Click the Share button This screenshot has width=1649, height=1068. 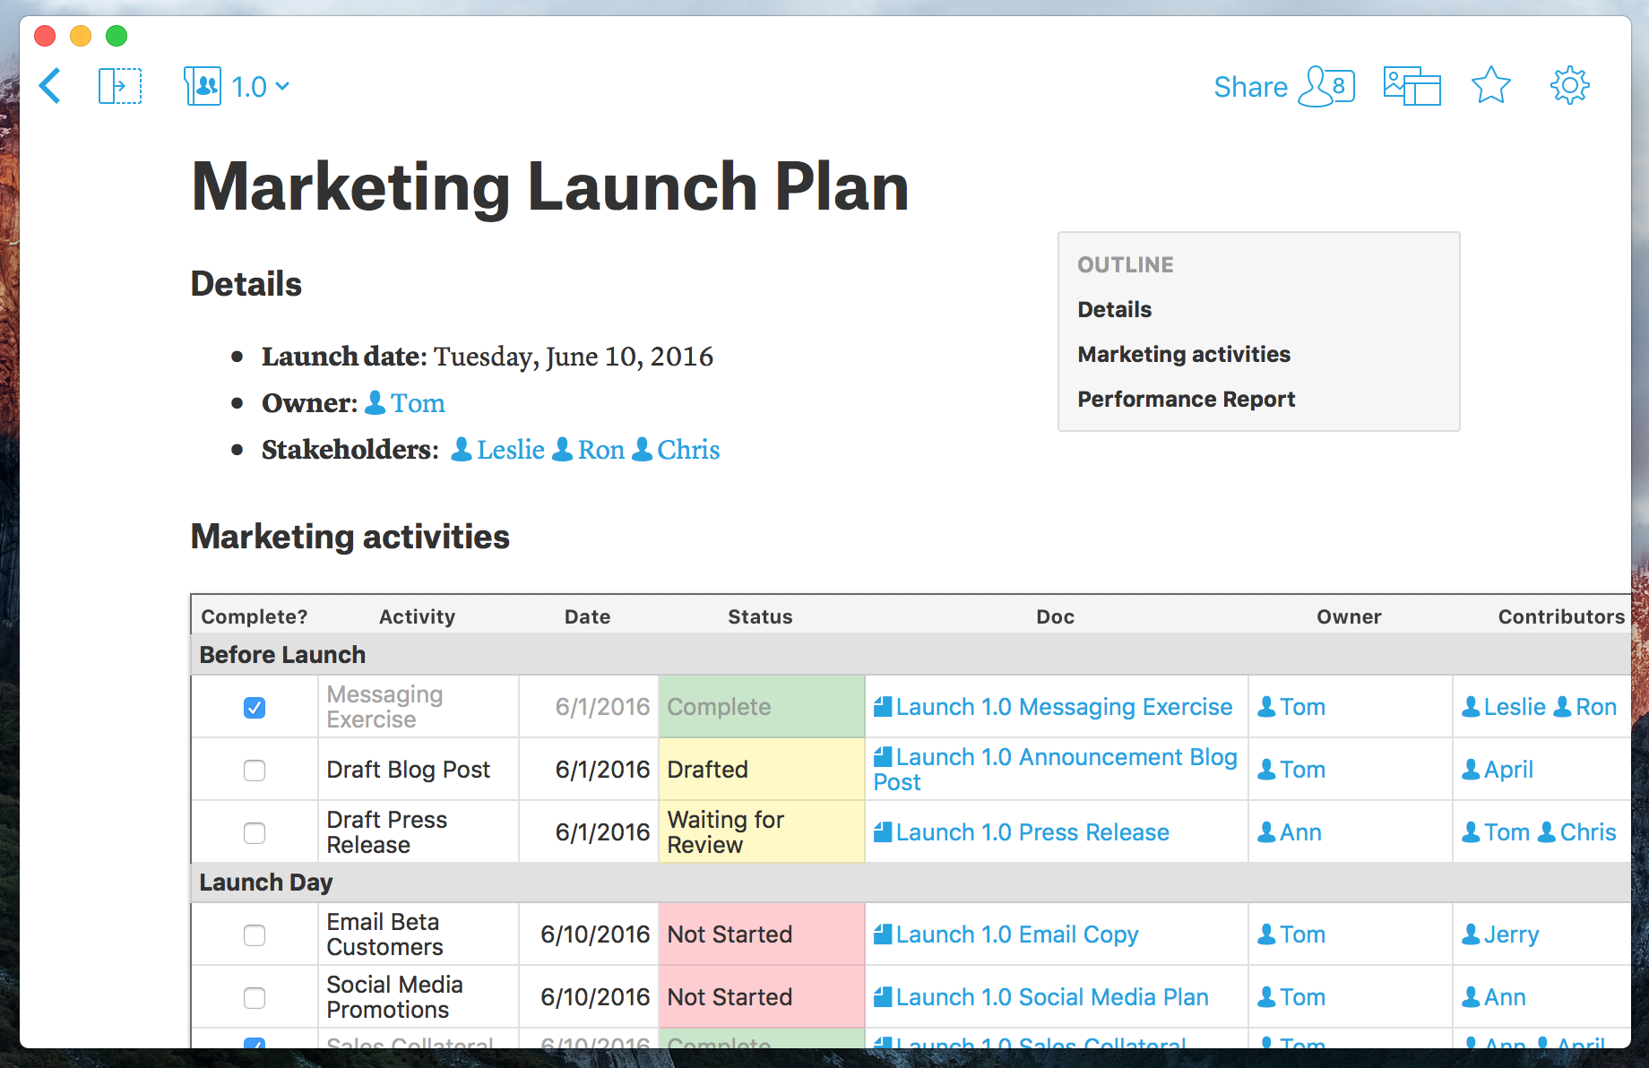click(1250, 87)
